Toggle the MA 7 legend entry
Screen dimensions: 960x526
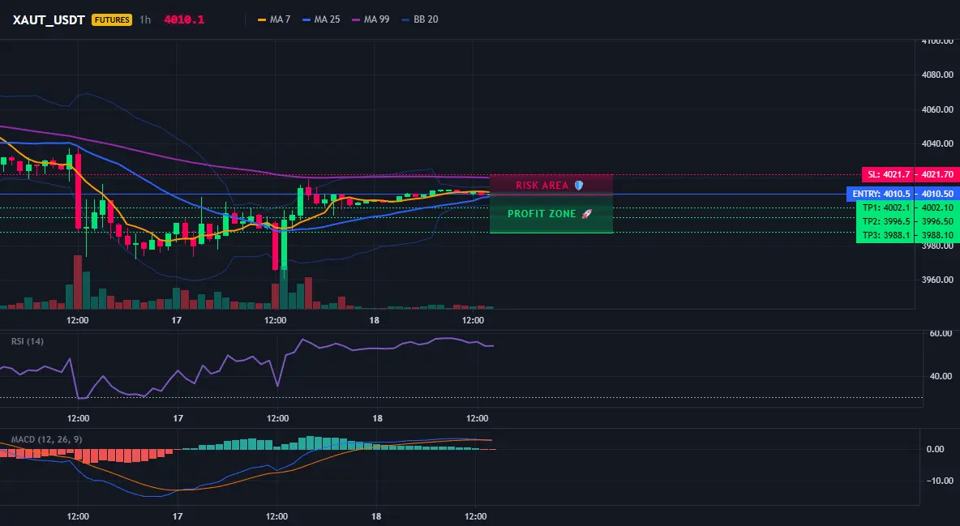click(x=274, y=19)
